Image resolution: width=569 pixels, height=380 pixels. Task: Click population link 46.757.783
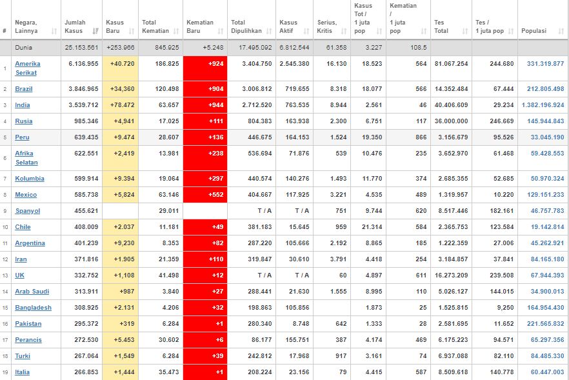point(547,211)
